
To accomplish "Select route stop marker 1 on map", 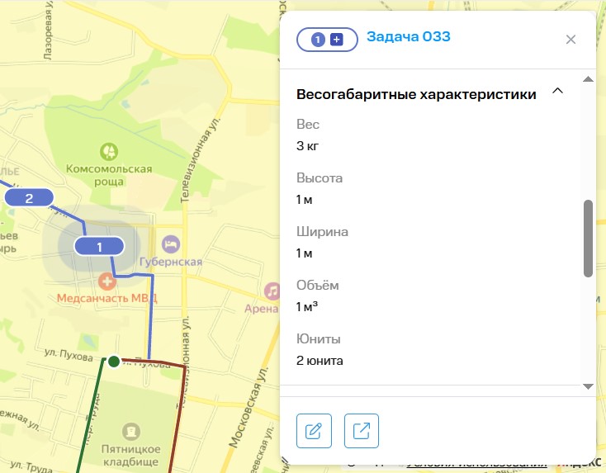I will pyautogui.click(x=99, y=246).
